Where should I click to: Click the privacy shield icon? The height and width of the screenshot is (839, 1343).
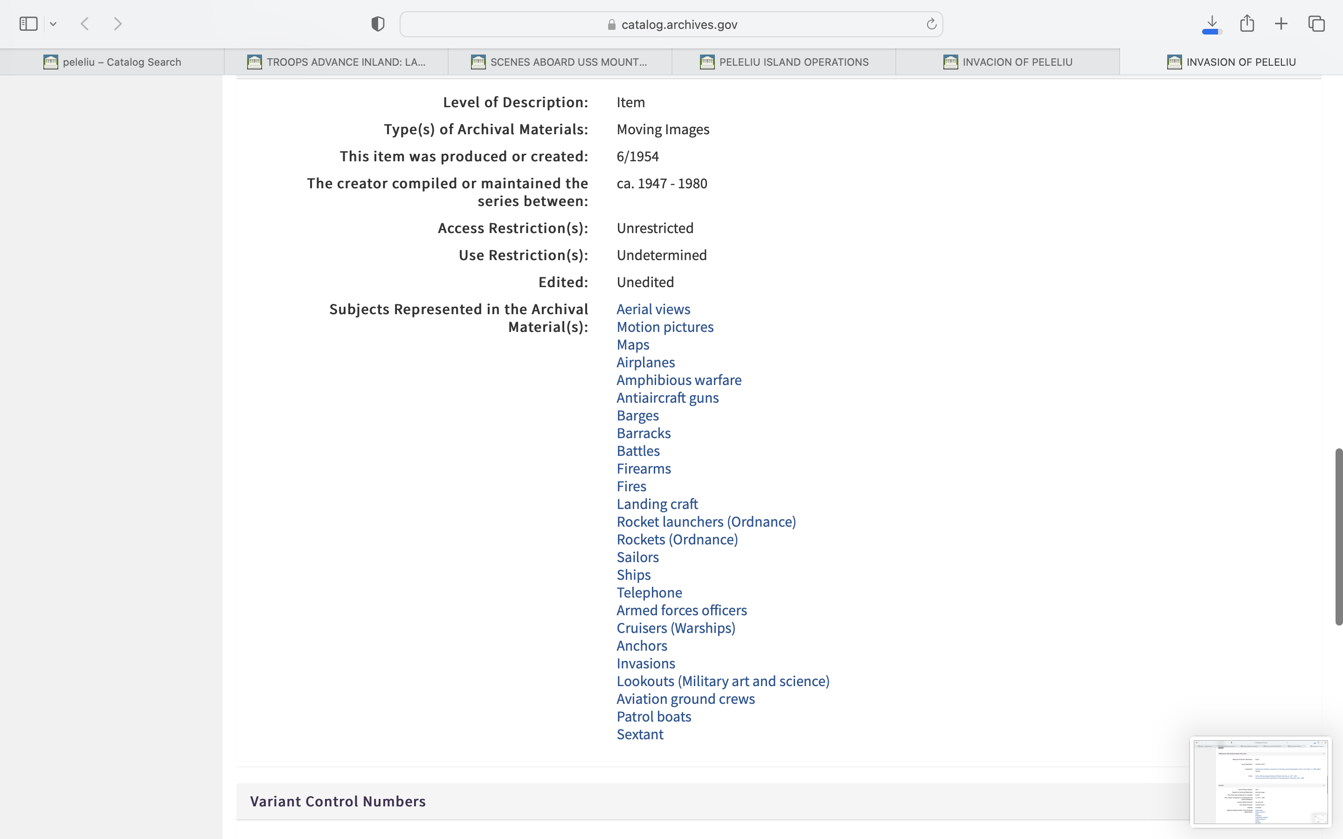click(x=378, y=24)
